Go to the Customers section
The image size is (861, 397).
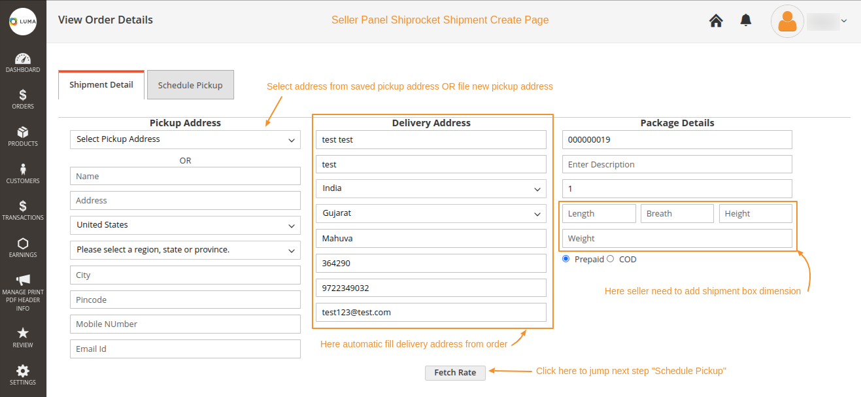point(23,172)
